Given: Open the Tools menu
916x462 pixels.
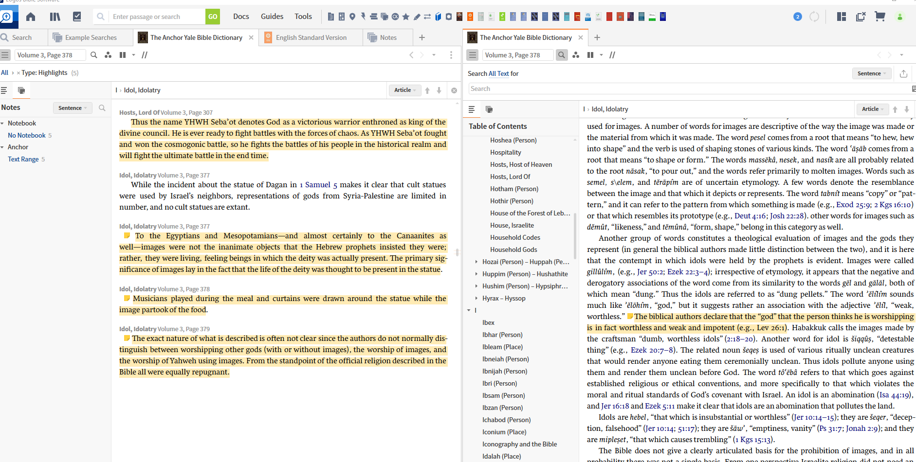Looking at the screenshot, I should tap(303, 17).
